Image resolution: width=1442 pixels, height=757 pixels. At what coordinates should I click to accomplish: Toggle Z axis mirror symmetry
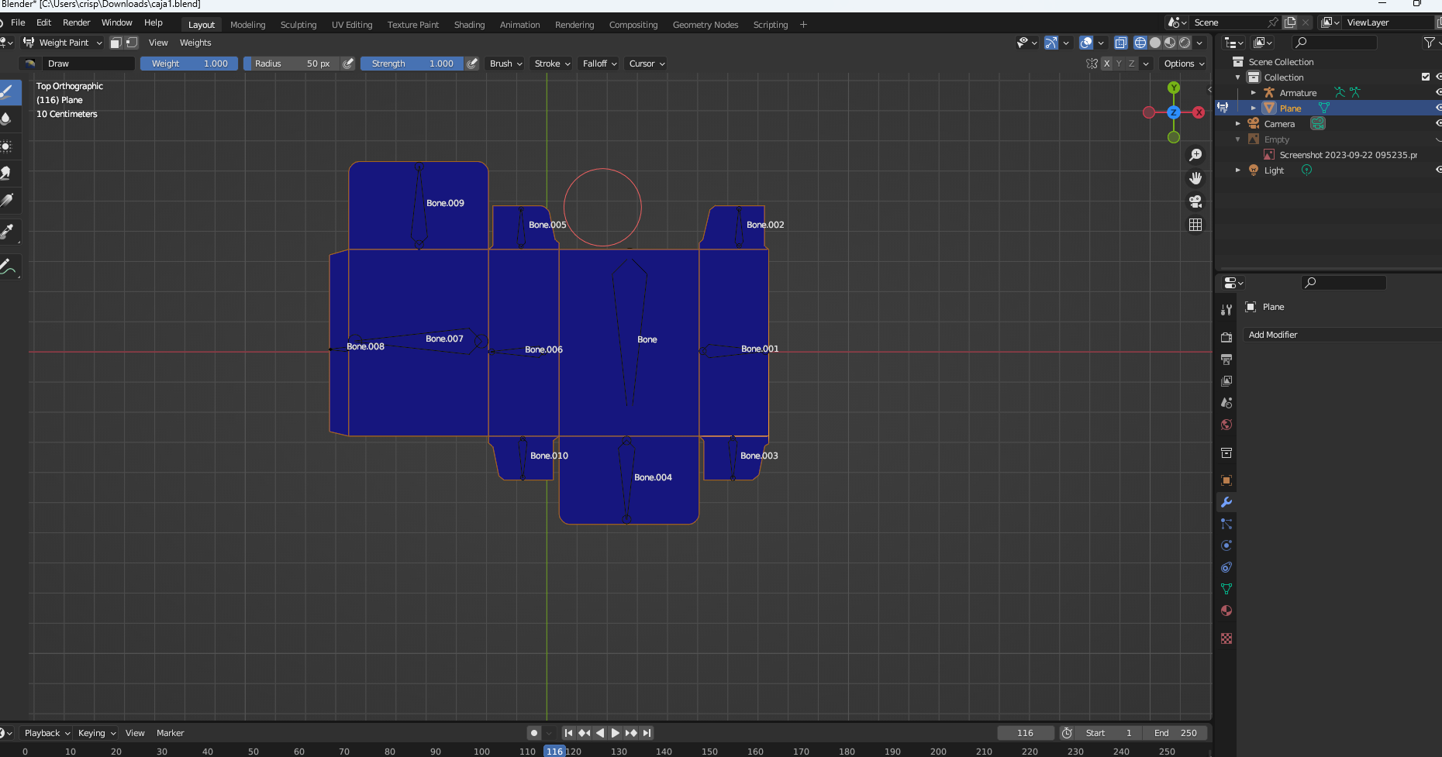(x=1132, y=64)
